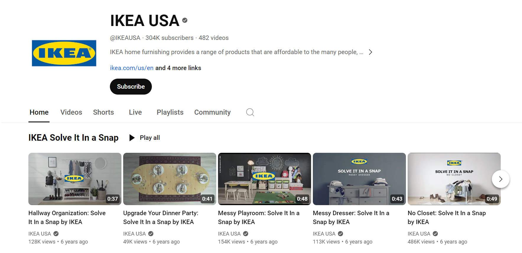Click the '113K views' text
522x253 pixels.
(326, 242)
